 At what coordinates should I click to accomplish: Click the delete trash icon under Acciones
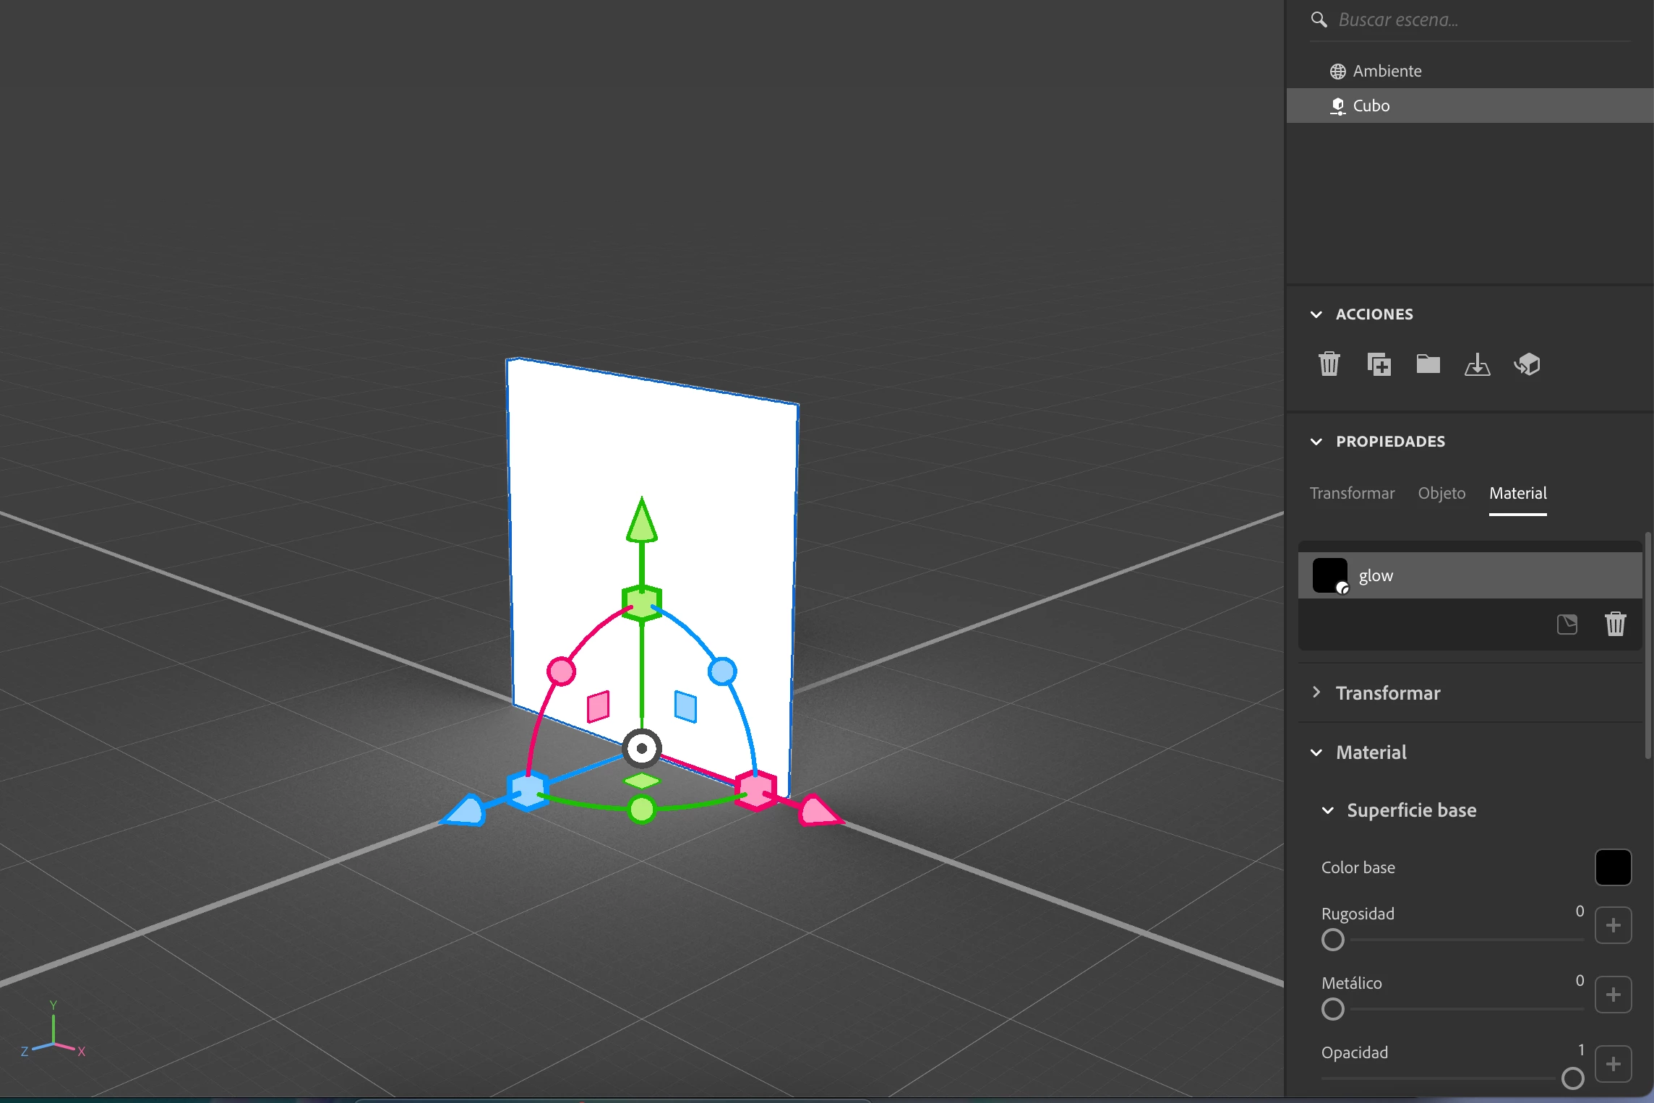coord(1329,364)
